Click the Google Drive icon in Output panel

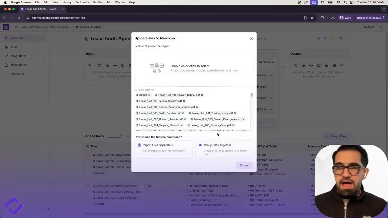pos(326,65)
